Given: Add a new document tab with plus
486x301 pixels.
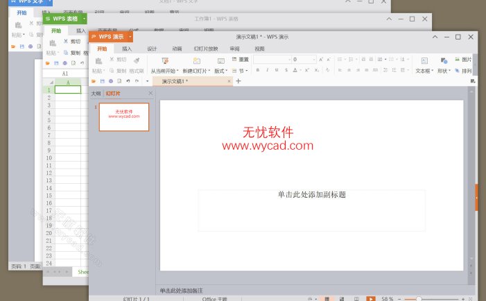Looking at the screenshot, I should tap(238, 81).
